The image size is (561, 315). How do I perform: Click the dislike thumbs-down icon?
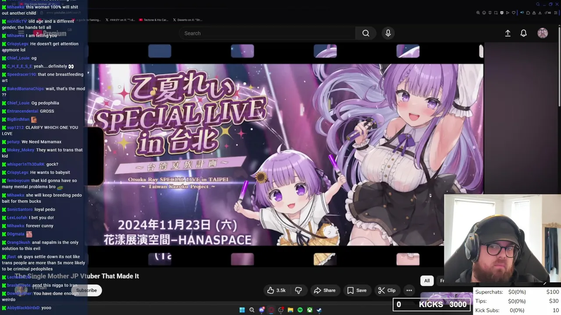tap(298, 290)
